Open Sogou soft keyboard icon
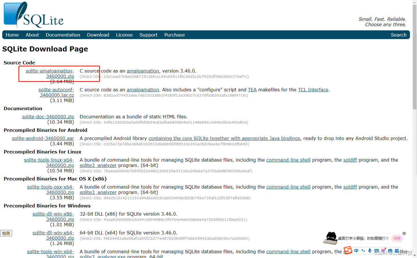The width and height of the screenshot is (417, 258). [x=377, y=251]
